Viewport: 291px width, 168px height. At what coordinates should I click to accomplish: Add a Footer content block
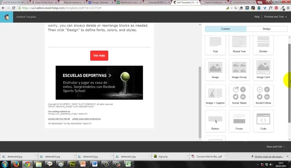point(239,121)
